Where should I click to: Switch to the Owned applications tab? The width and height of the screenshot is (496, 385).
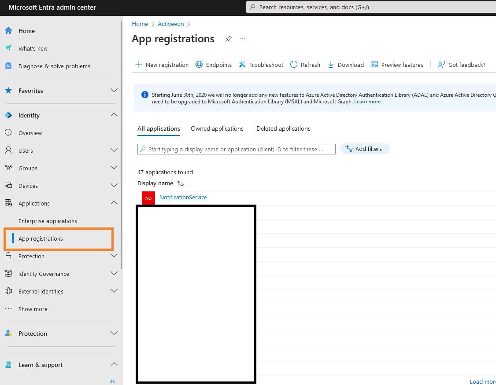[217, 128]
